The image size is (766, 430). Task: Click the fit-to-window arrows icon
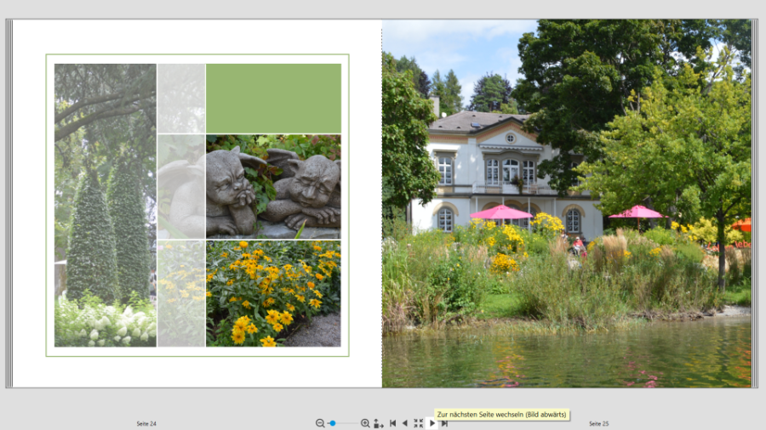pyautogui.click(x=418, y=423)
